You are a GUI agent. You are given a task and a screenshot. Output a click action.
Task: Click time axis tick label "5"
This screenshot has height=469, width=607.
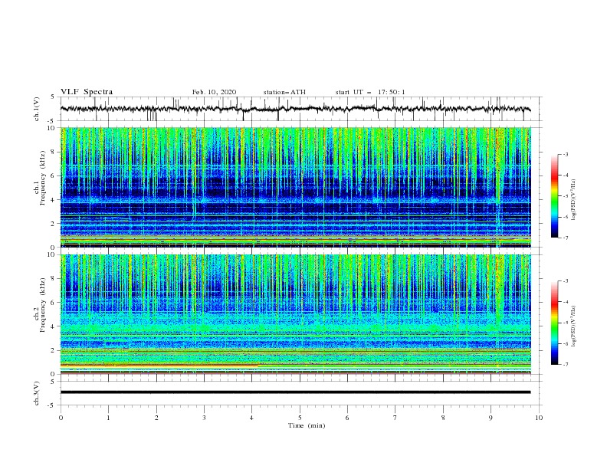point(300,418)
